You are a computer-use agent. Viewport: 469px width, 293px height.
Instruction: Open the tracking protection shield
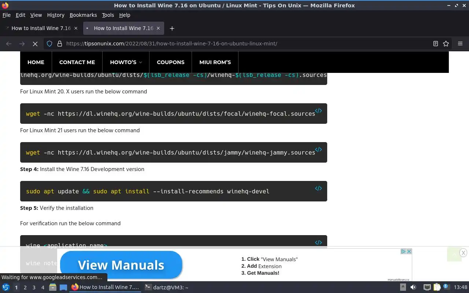(x=49, y=44)
